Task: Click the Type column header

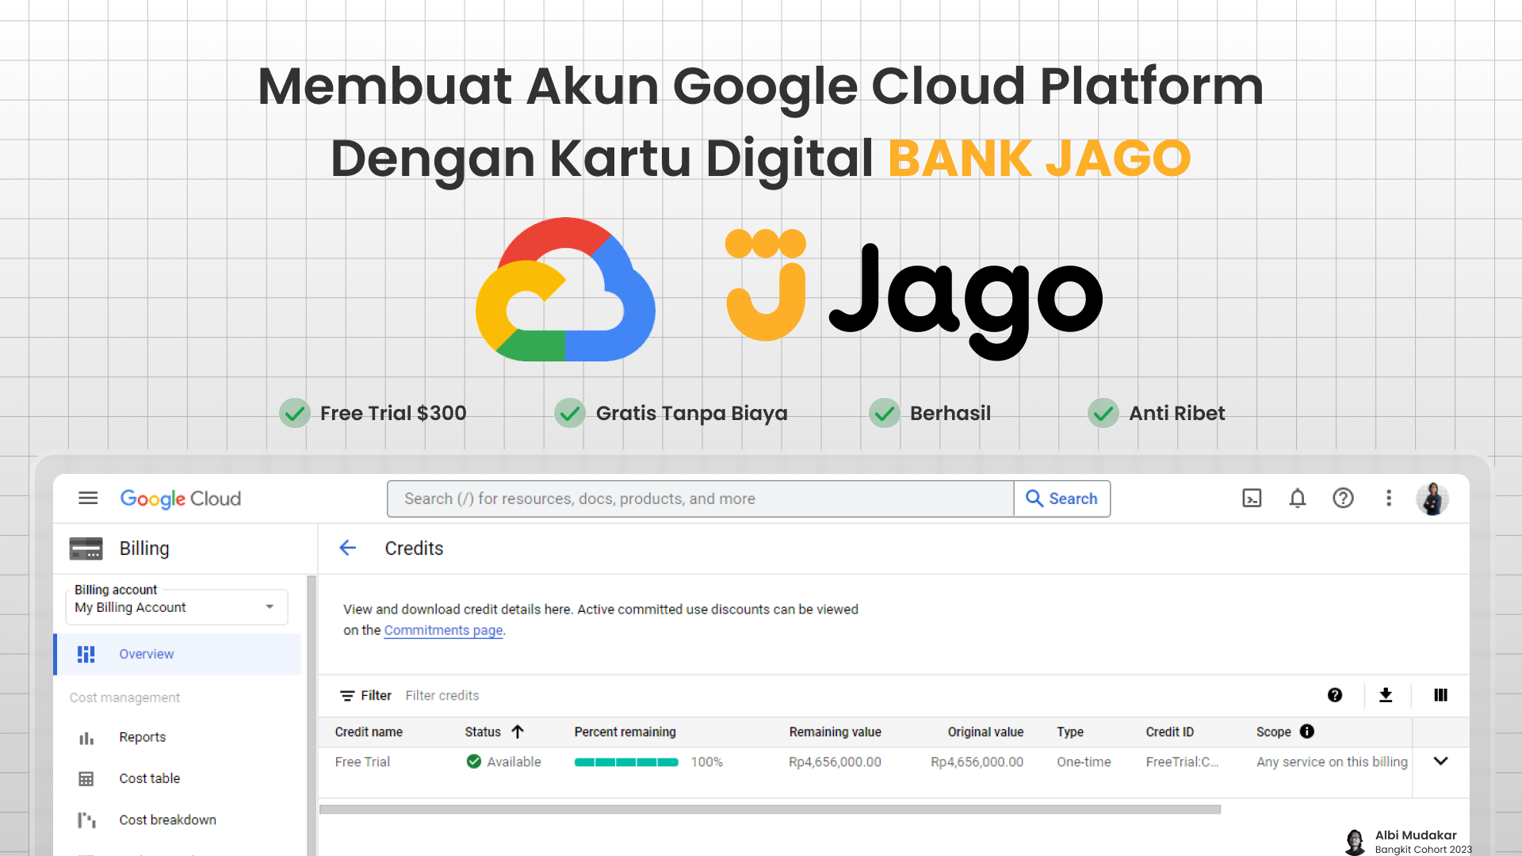Action: coord(1069,732)
